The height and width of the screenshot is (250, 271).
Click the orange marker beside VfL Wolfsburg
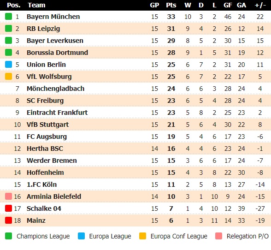[x=8, y=77]
